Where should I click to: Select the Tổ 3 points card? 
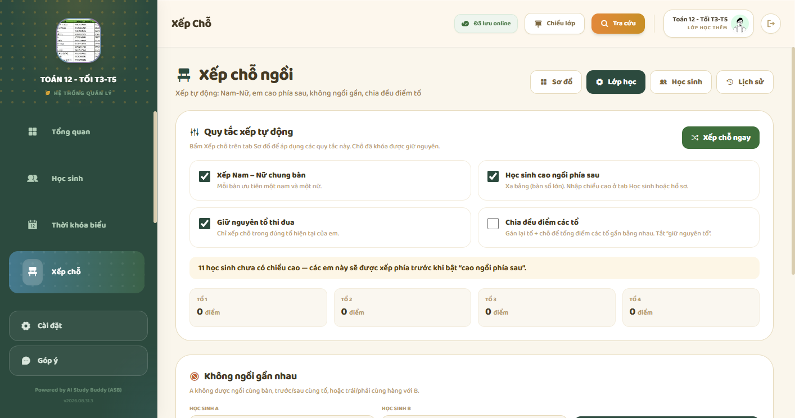(x=546, y=307)
